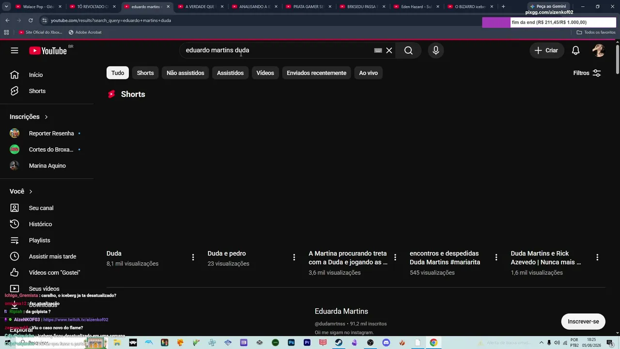Screen dimensions: 620x349
Task: Open Photoshop from the taskbar
Action: tap(291, 343)
